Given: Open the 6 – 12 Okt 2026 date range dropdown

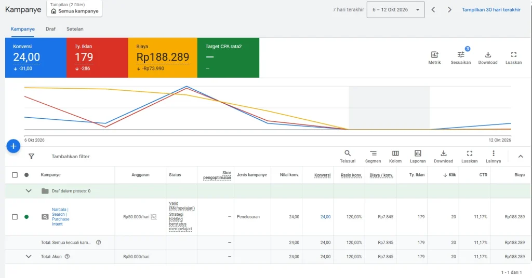Looking at the screenshot, I should tap(395, 10).
